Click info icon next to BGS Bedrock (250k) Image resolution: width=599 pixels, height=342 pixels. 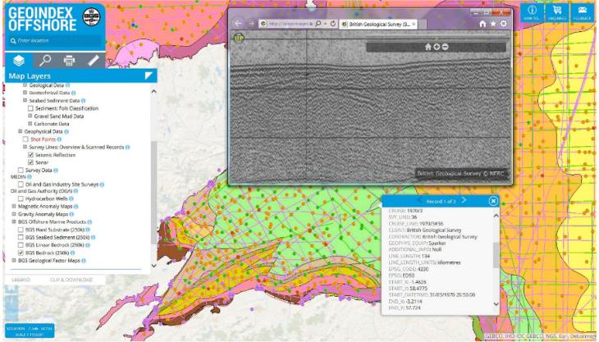click(x=72, y=253)
